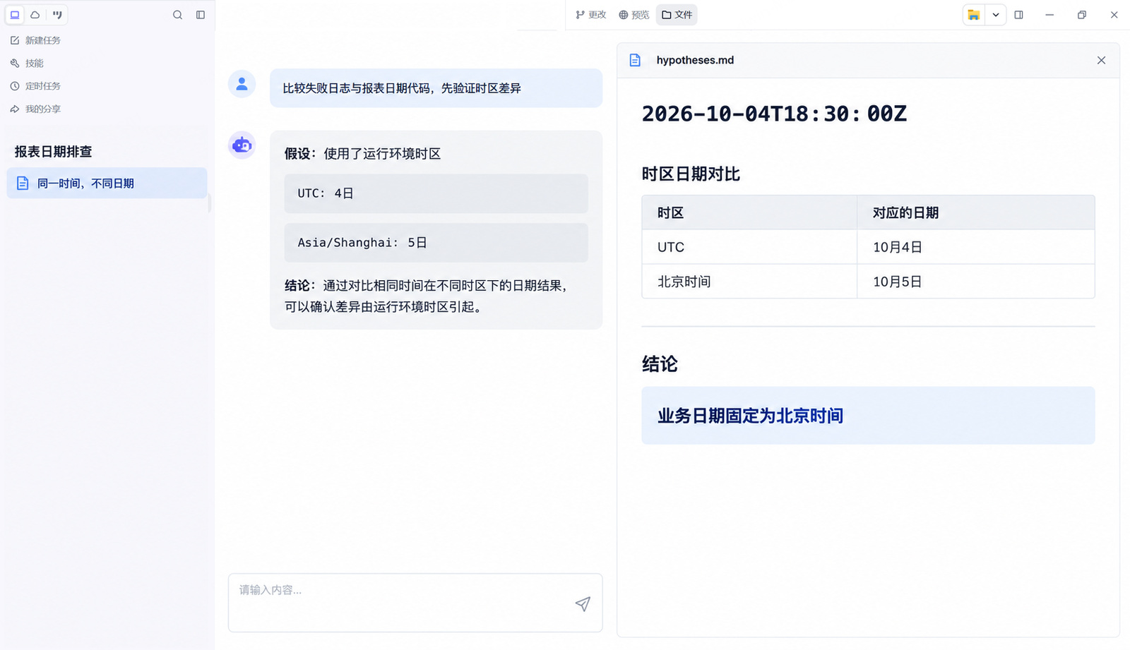Viewport: 1130px width, 650px height.
Task: Open the search icon in the sidebar
Action: (178, 15)
